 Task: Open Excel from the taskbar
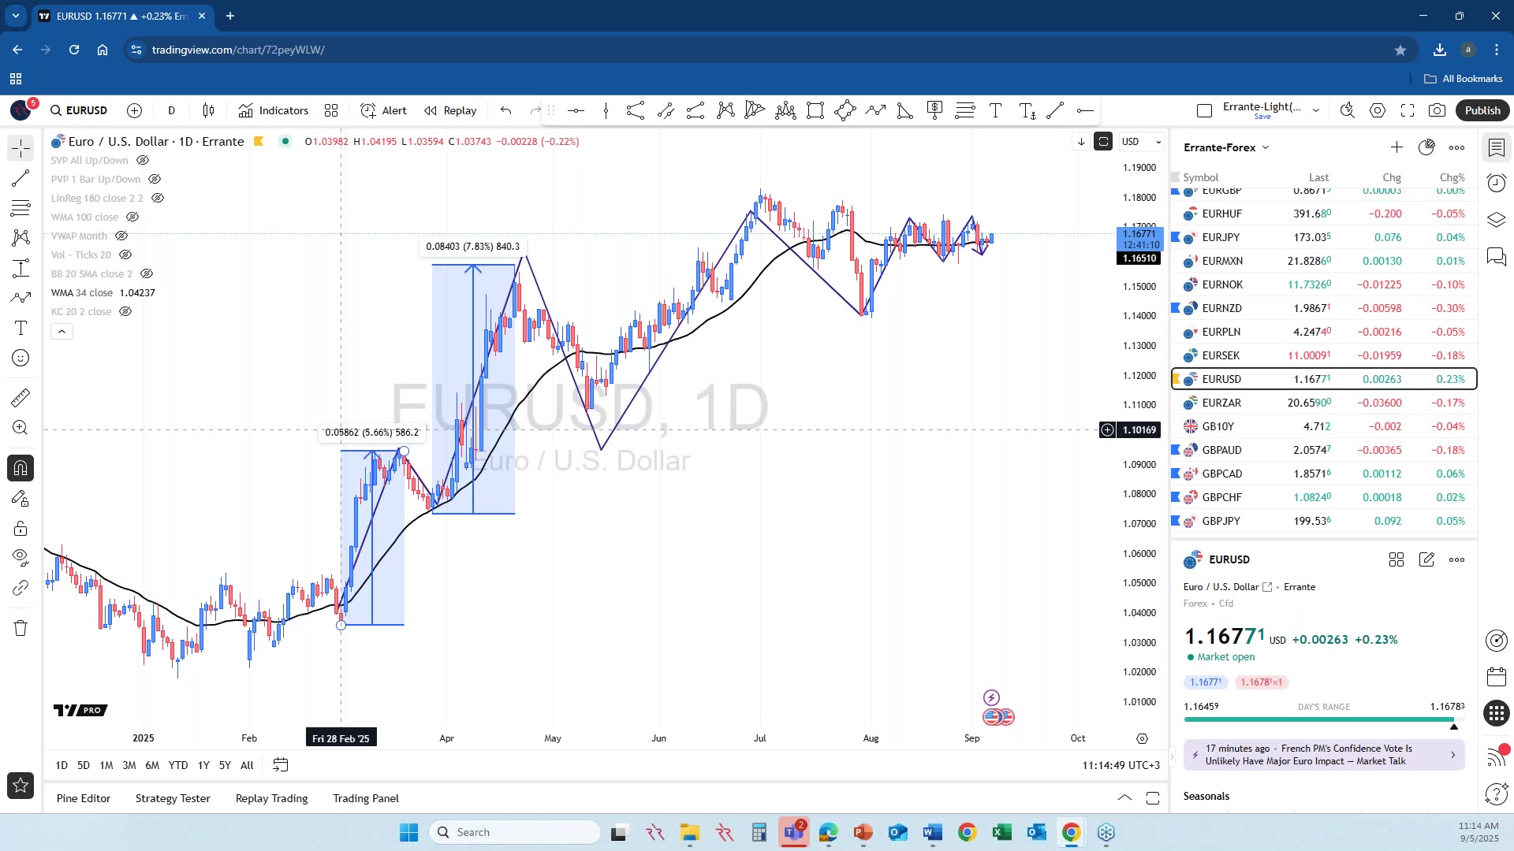[1001, 832]
